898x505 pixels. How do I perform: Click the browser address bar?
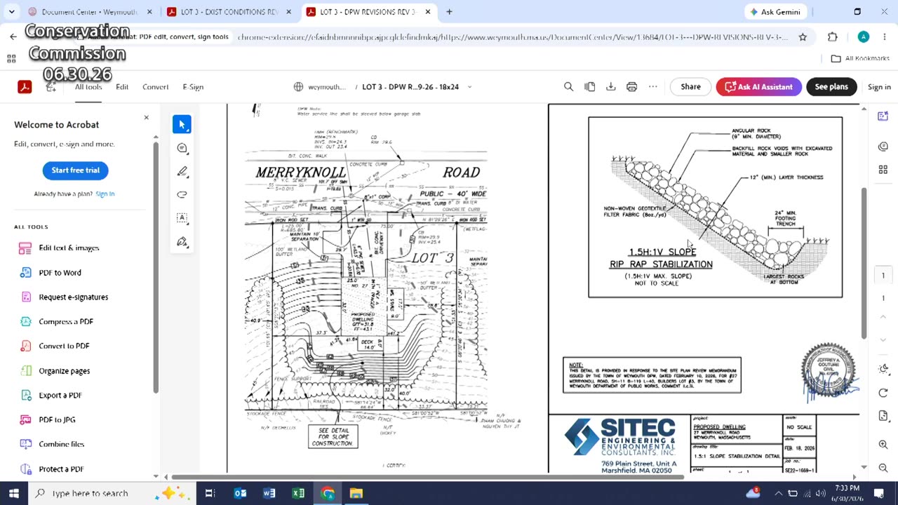click(x=512, y=36)
